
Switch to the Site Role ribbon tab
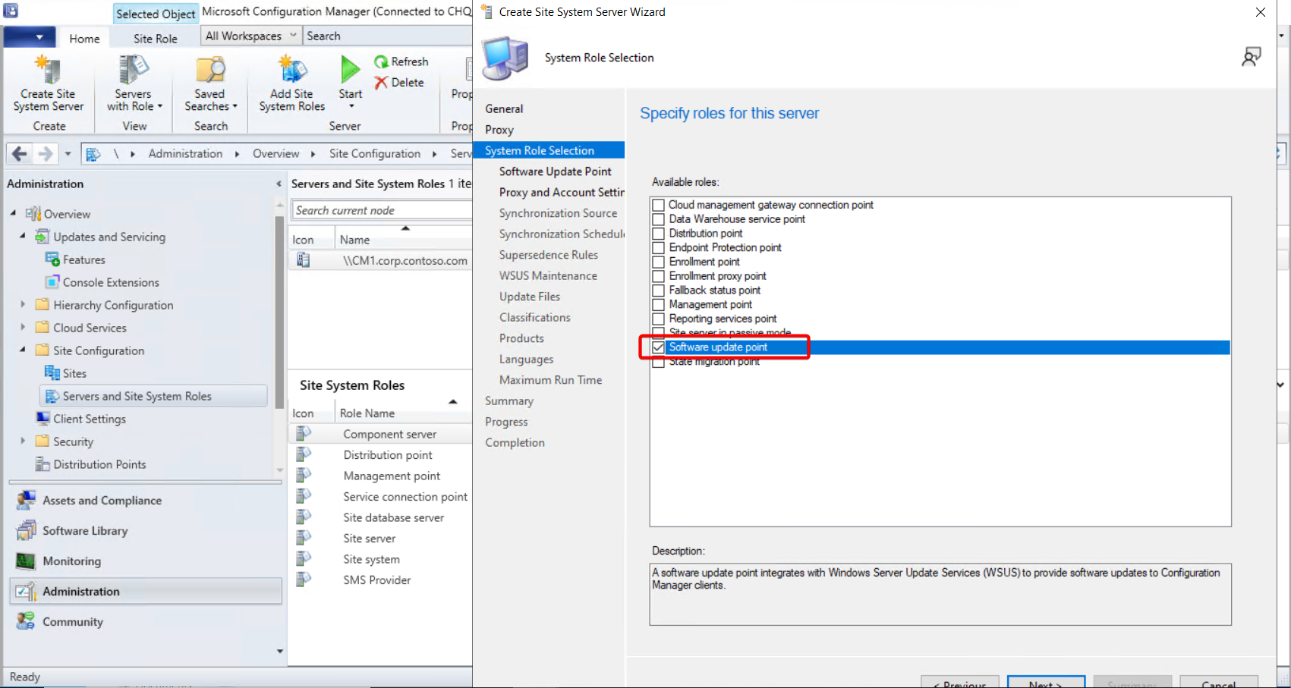156,39
